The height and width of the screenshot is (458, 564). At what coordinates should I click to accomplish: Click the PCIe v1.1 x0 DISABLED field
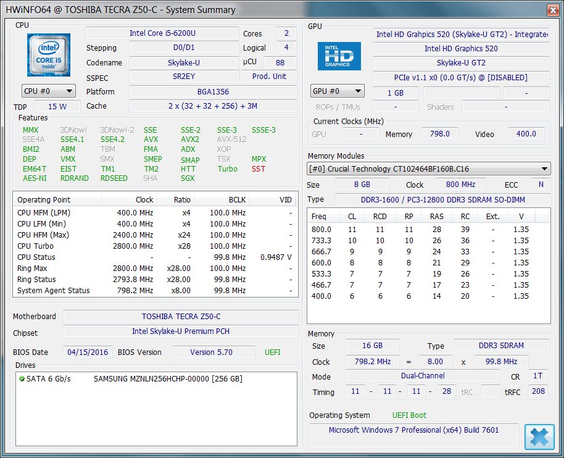click(x=461, y=78)
